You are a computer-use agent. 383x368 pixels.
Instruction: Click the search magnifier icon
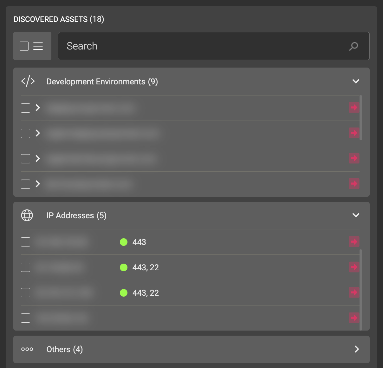[354, 46]
